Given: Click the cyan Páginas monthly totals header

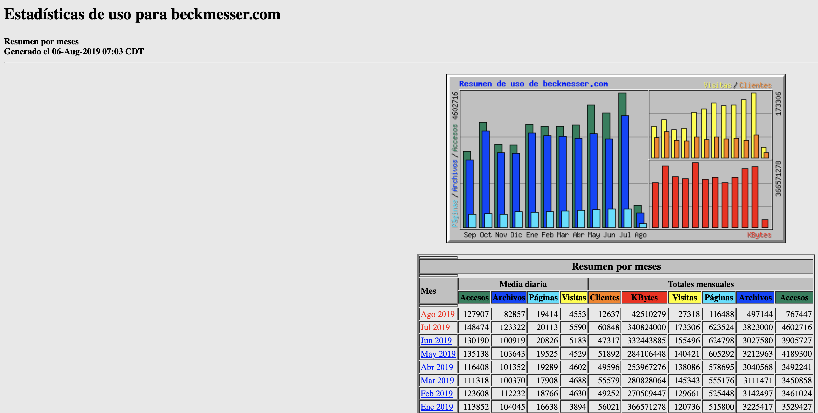Looking at the screenshot, I should pyautogui.click(x=718, y=297).
